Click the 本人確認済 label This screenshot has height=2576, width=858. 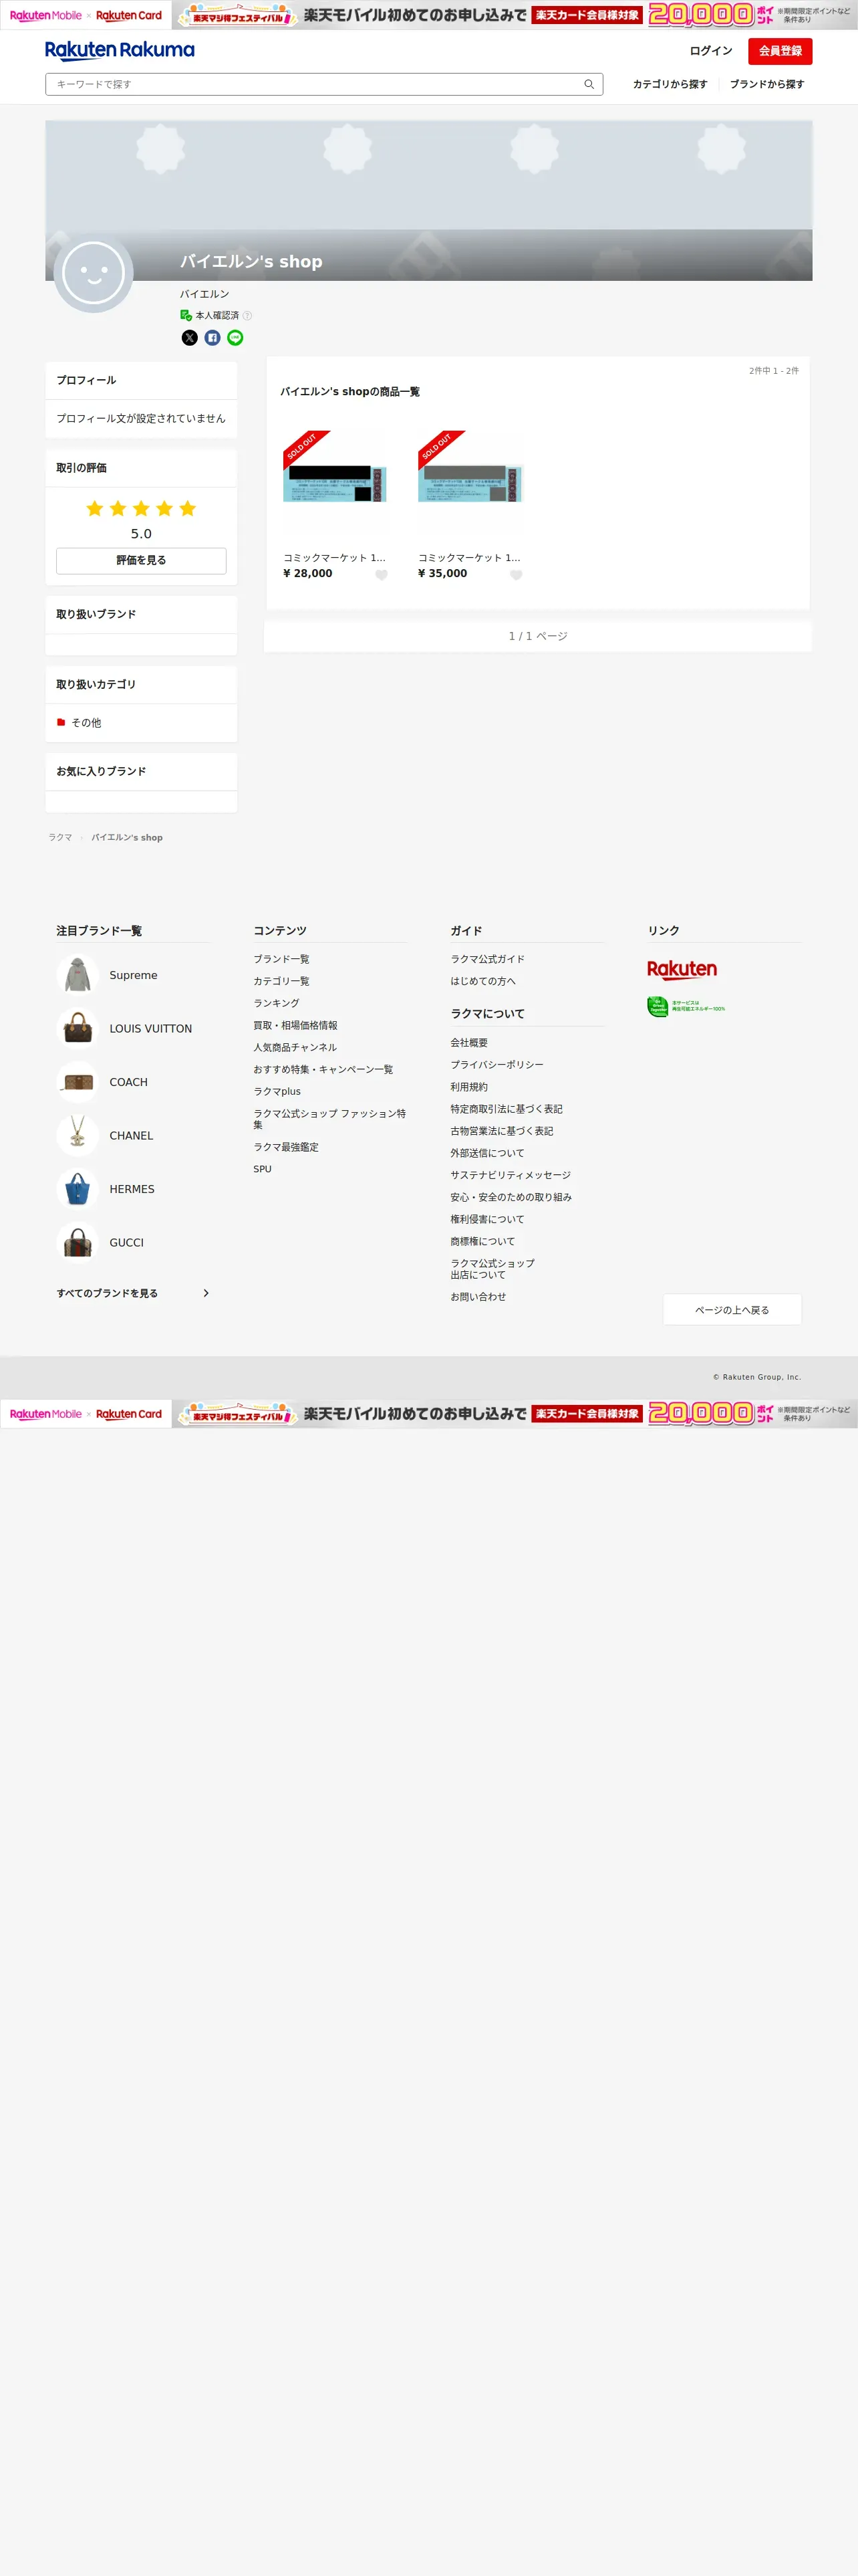click(217, 315)
